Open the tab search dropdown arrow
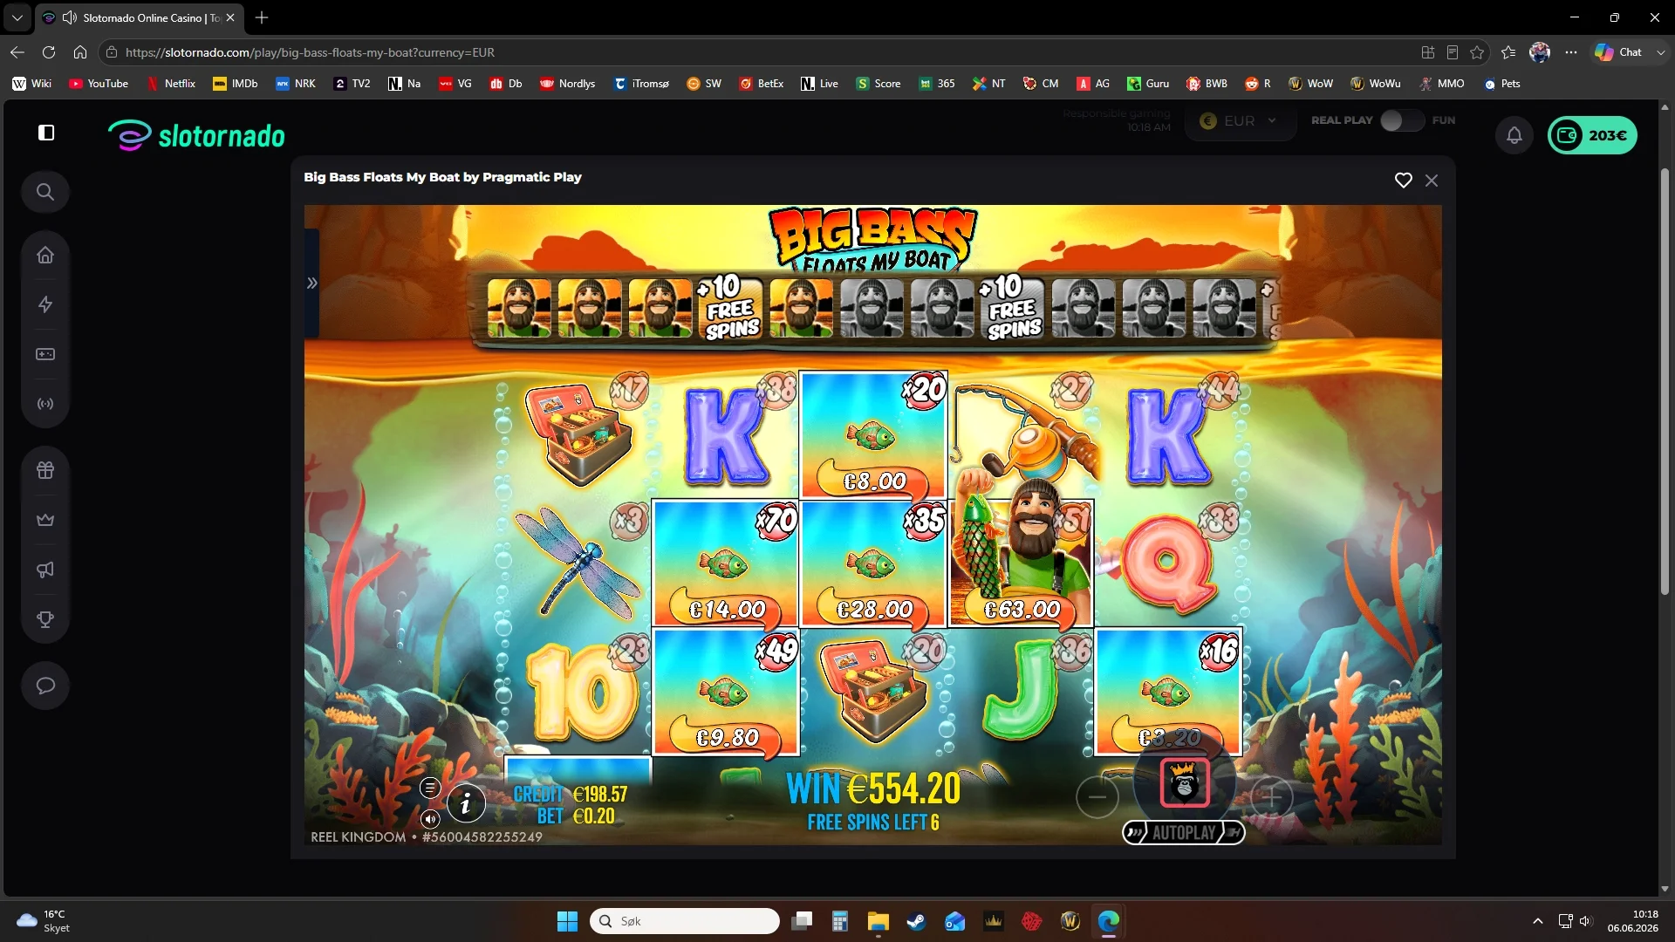The height and width of the screenshot is (942, 1675). point(17,17)
